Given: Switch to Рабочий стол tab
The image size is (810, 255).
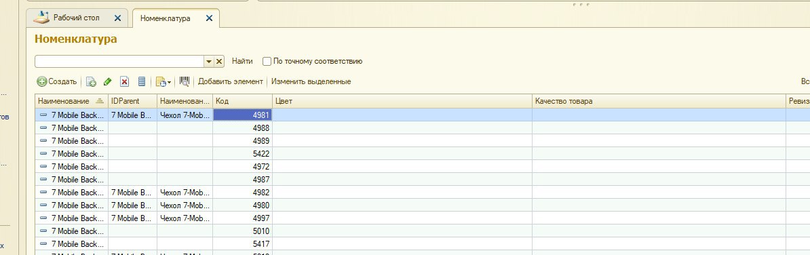Looking at the screenshot, I should point(76,18).
